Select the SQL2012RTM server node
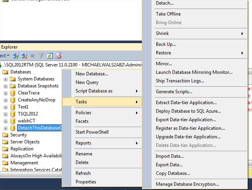The width and height of the screenshot is (252, 190). click(72, 65)
